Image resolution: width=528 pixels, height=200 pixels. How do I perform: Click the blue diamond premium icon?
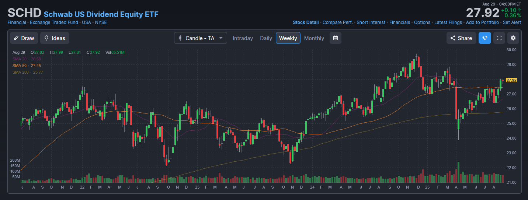pos(485,38)
